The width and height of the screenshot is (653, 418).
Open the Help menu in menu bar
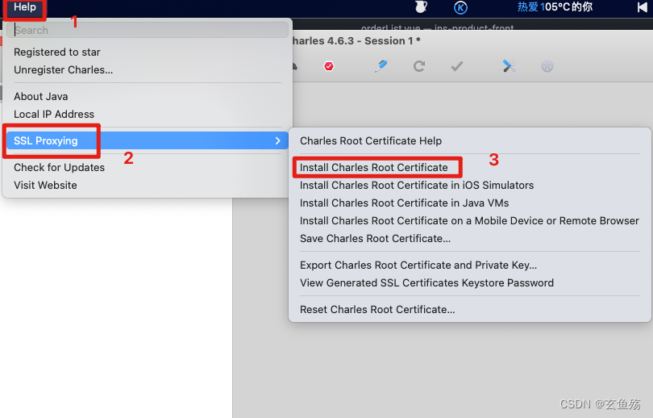25,7
